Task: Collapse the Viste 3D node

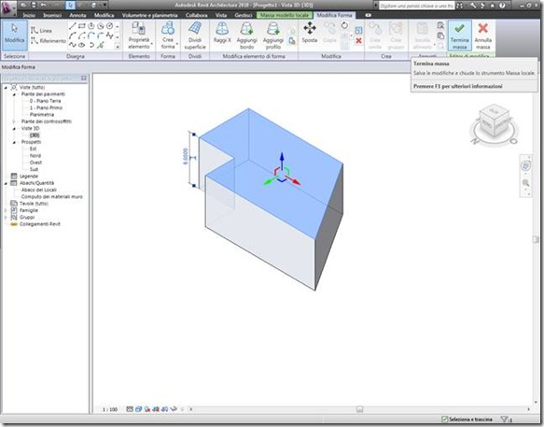Action: click(x=14, y=129)
